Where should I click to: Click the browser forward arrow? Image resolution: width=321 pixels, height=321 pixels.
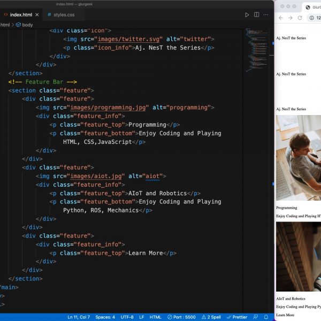click(x=290, y=18)
